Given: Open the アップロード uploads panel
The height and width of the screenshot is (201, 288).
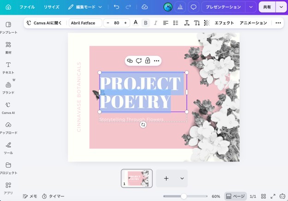Looking at the screenshot, I should [8, 128].
